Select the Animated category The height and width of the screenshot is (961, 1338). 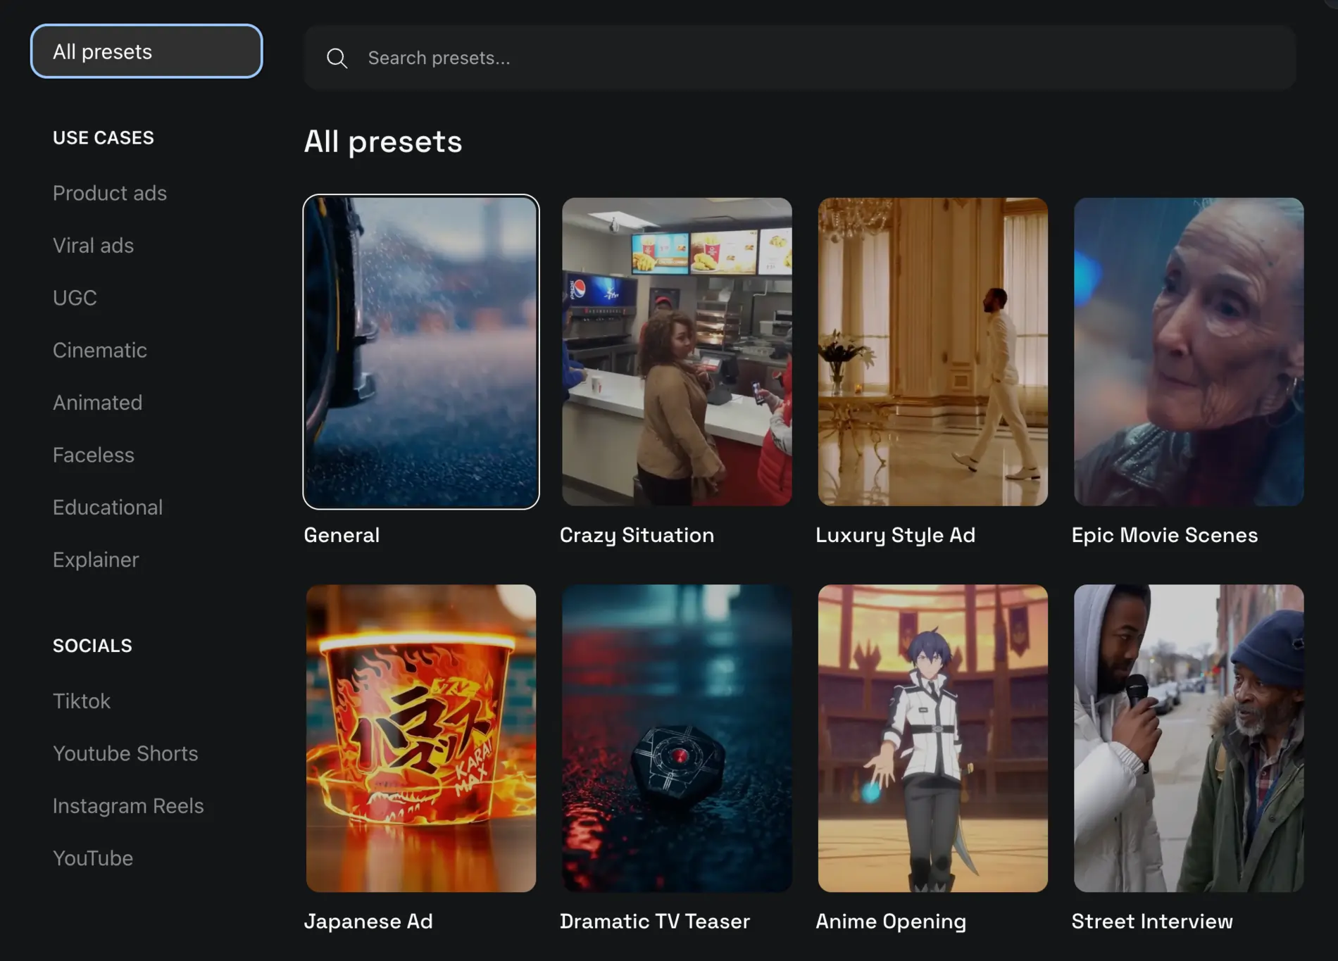[x=97, y=403]
